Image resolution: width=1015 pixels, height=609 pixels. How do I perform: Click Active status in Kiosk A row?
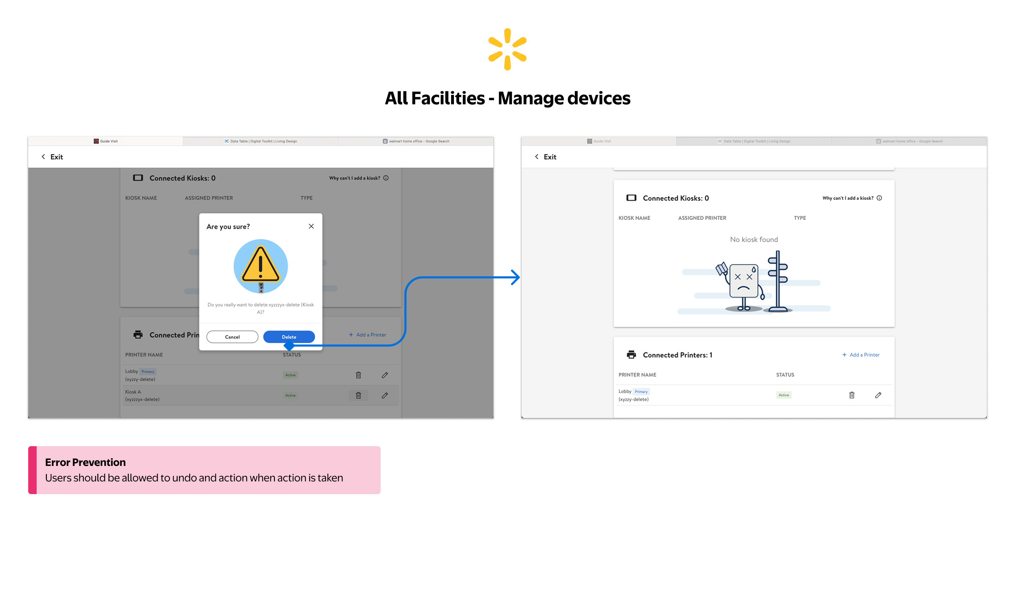click(290, 396)
